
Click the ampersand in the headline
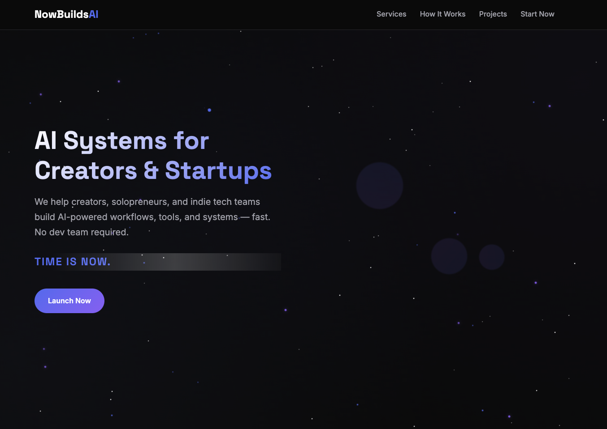pos(151,171)
